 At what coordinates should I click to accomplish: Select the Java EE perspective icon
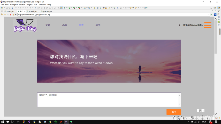tap(219, 8)
